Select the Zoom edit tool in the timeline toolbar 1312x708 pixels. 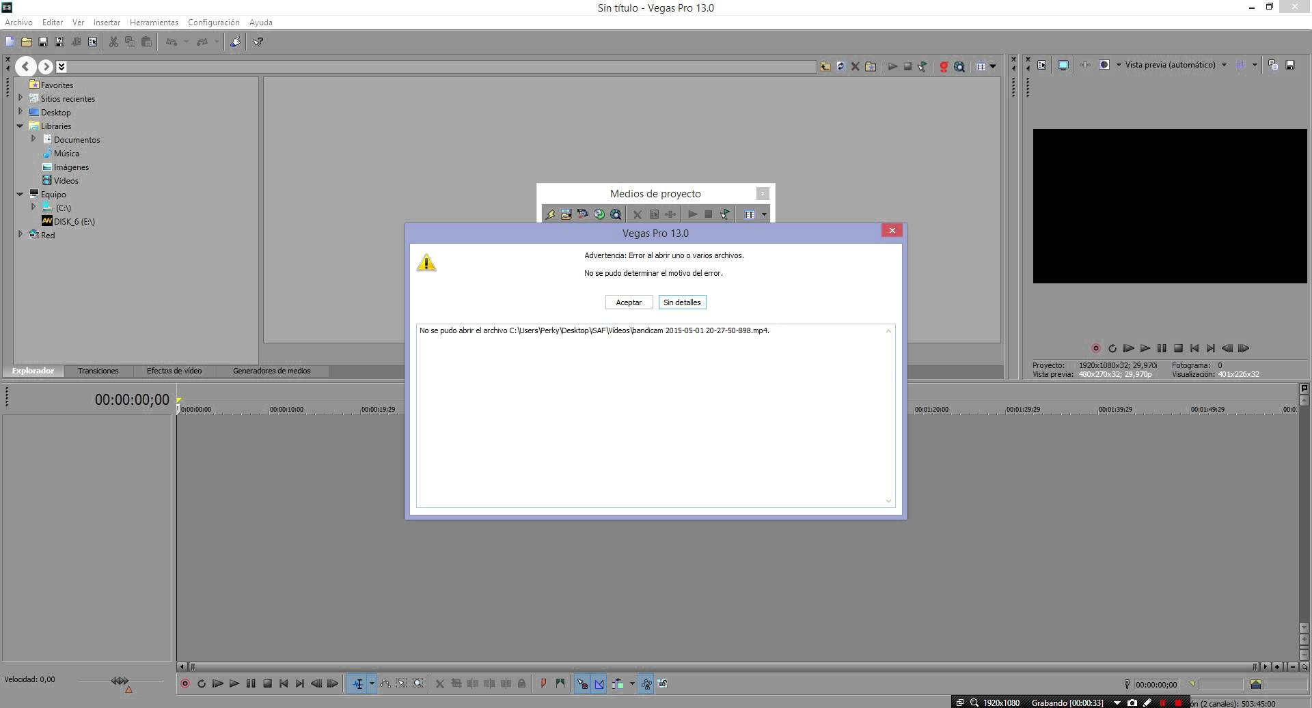point(418,683)
